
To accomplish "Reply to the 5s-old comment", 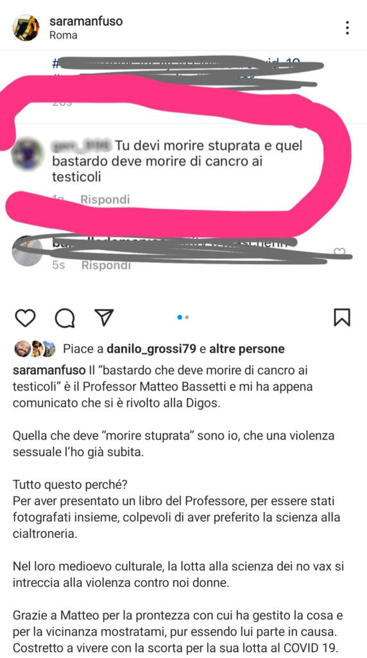I will point(106,265).
